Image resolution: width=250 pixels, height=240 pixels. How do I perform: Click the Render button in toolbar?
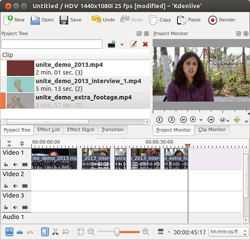click(x=222, y=20)
